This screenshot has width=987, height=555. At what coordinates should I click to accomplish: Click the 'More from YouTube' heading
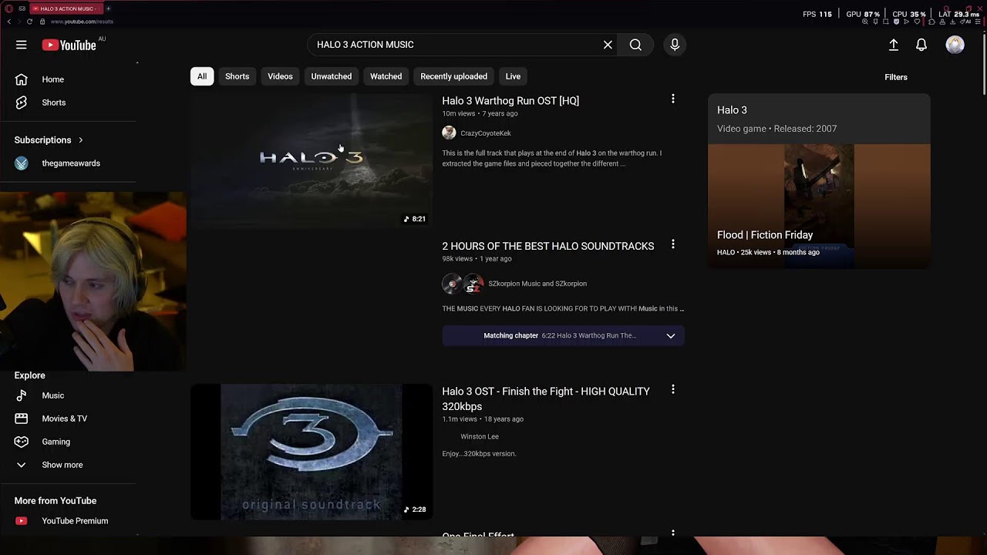[56, 501]
